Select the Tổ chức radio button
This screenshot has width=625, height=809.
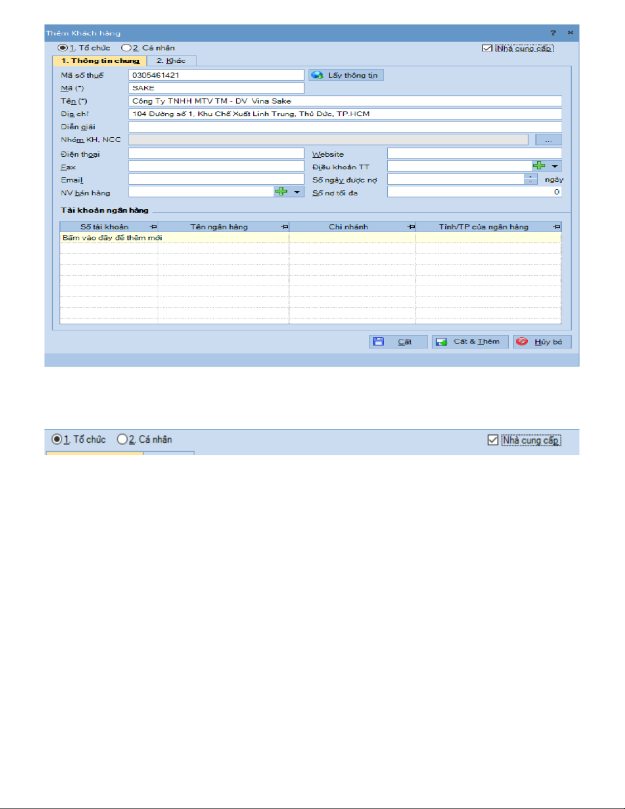coord(62,48)
